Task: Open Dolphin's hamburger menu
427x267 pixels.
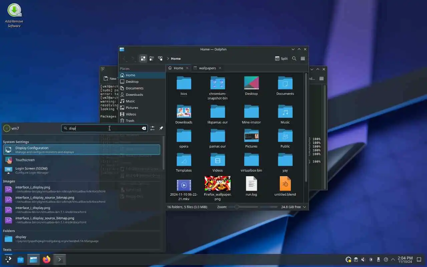Action: 303,58
